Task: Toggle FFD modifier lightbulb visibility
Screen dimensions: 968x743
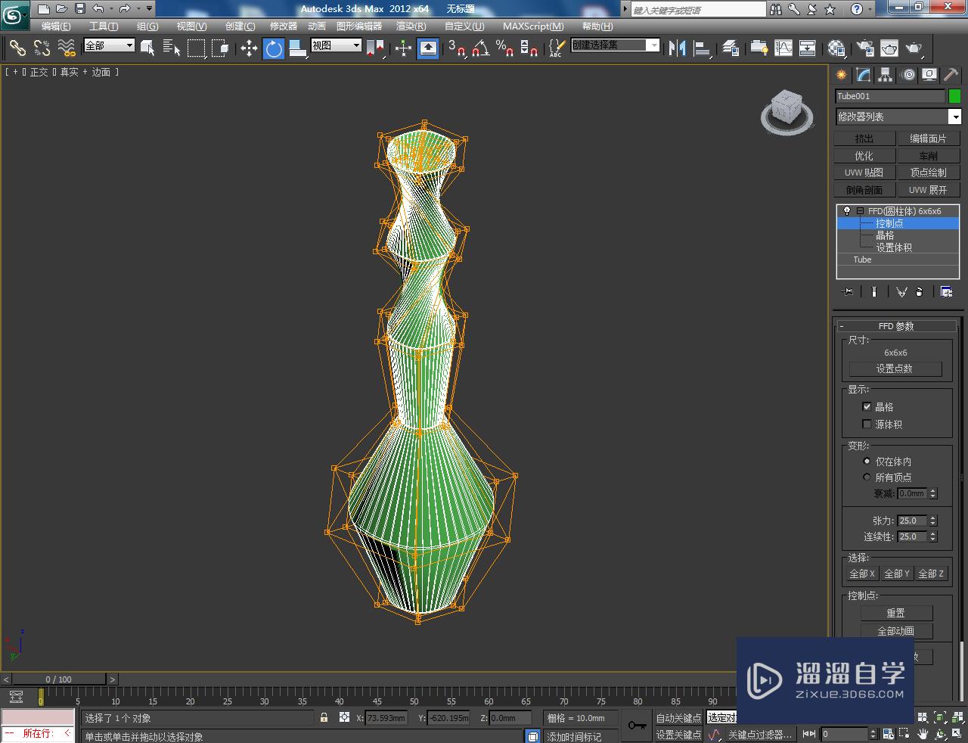Action: 847,211
